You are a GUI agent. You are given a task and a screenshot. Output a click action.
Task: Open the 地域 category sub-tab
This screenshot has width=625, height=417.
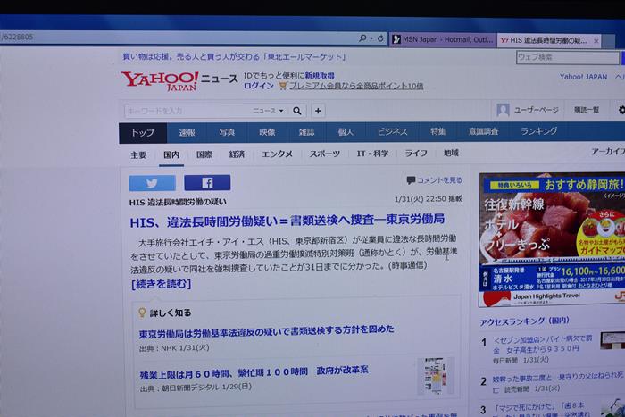coord(451,153)
